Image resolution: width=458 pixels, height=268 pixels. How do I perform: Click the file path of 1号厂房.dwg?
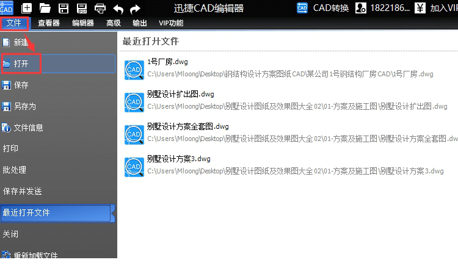[x=290, y=74]
